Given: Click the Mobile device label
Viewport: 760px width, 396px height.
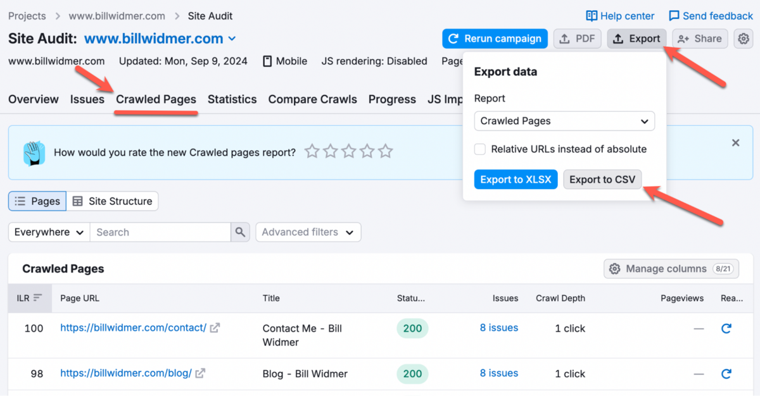Looking at the screenshot, I should (285, 61).
